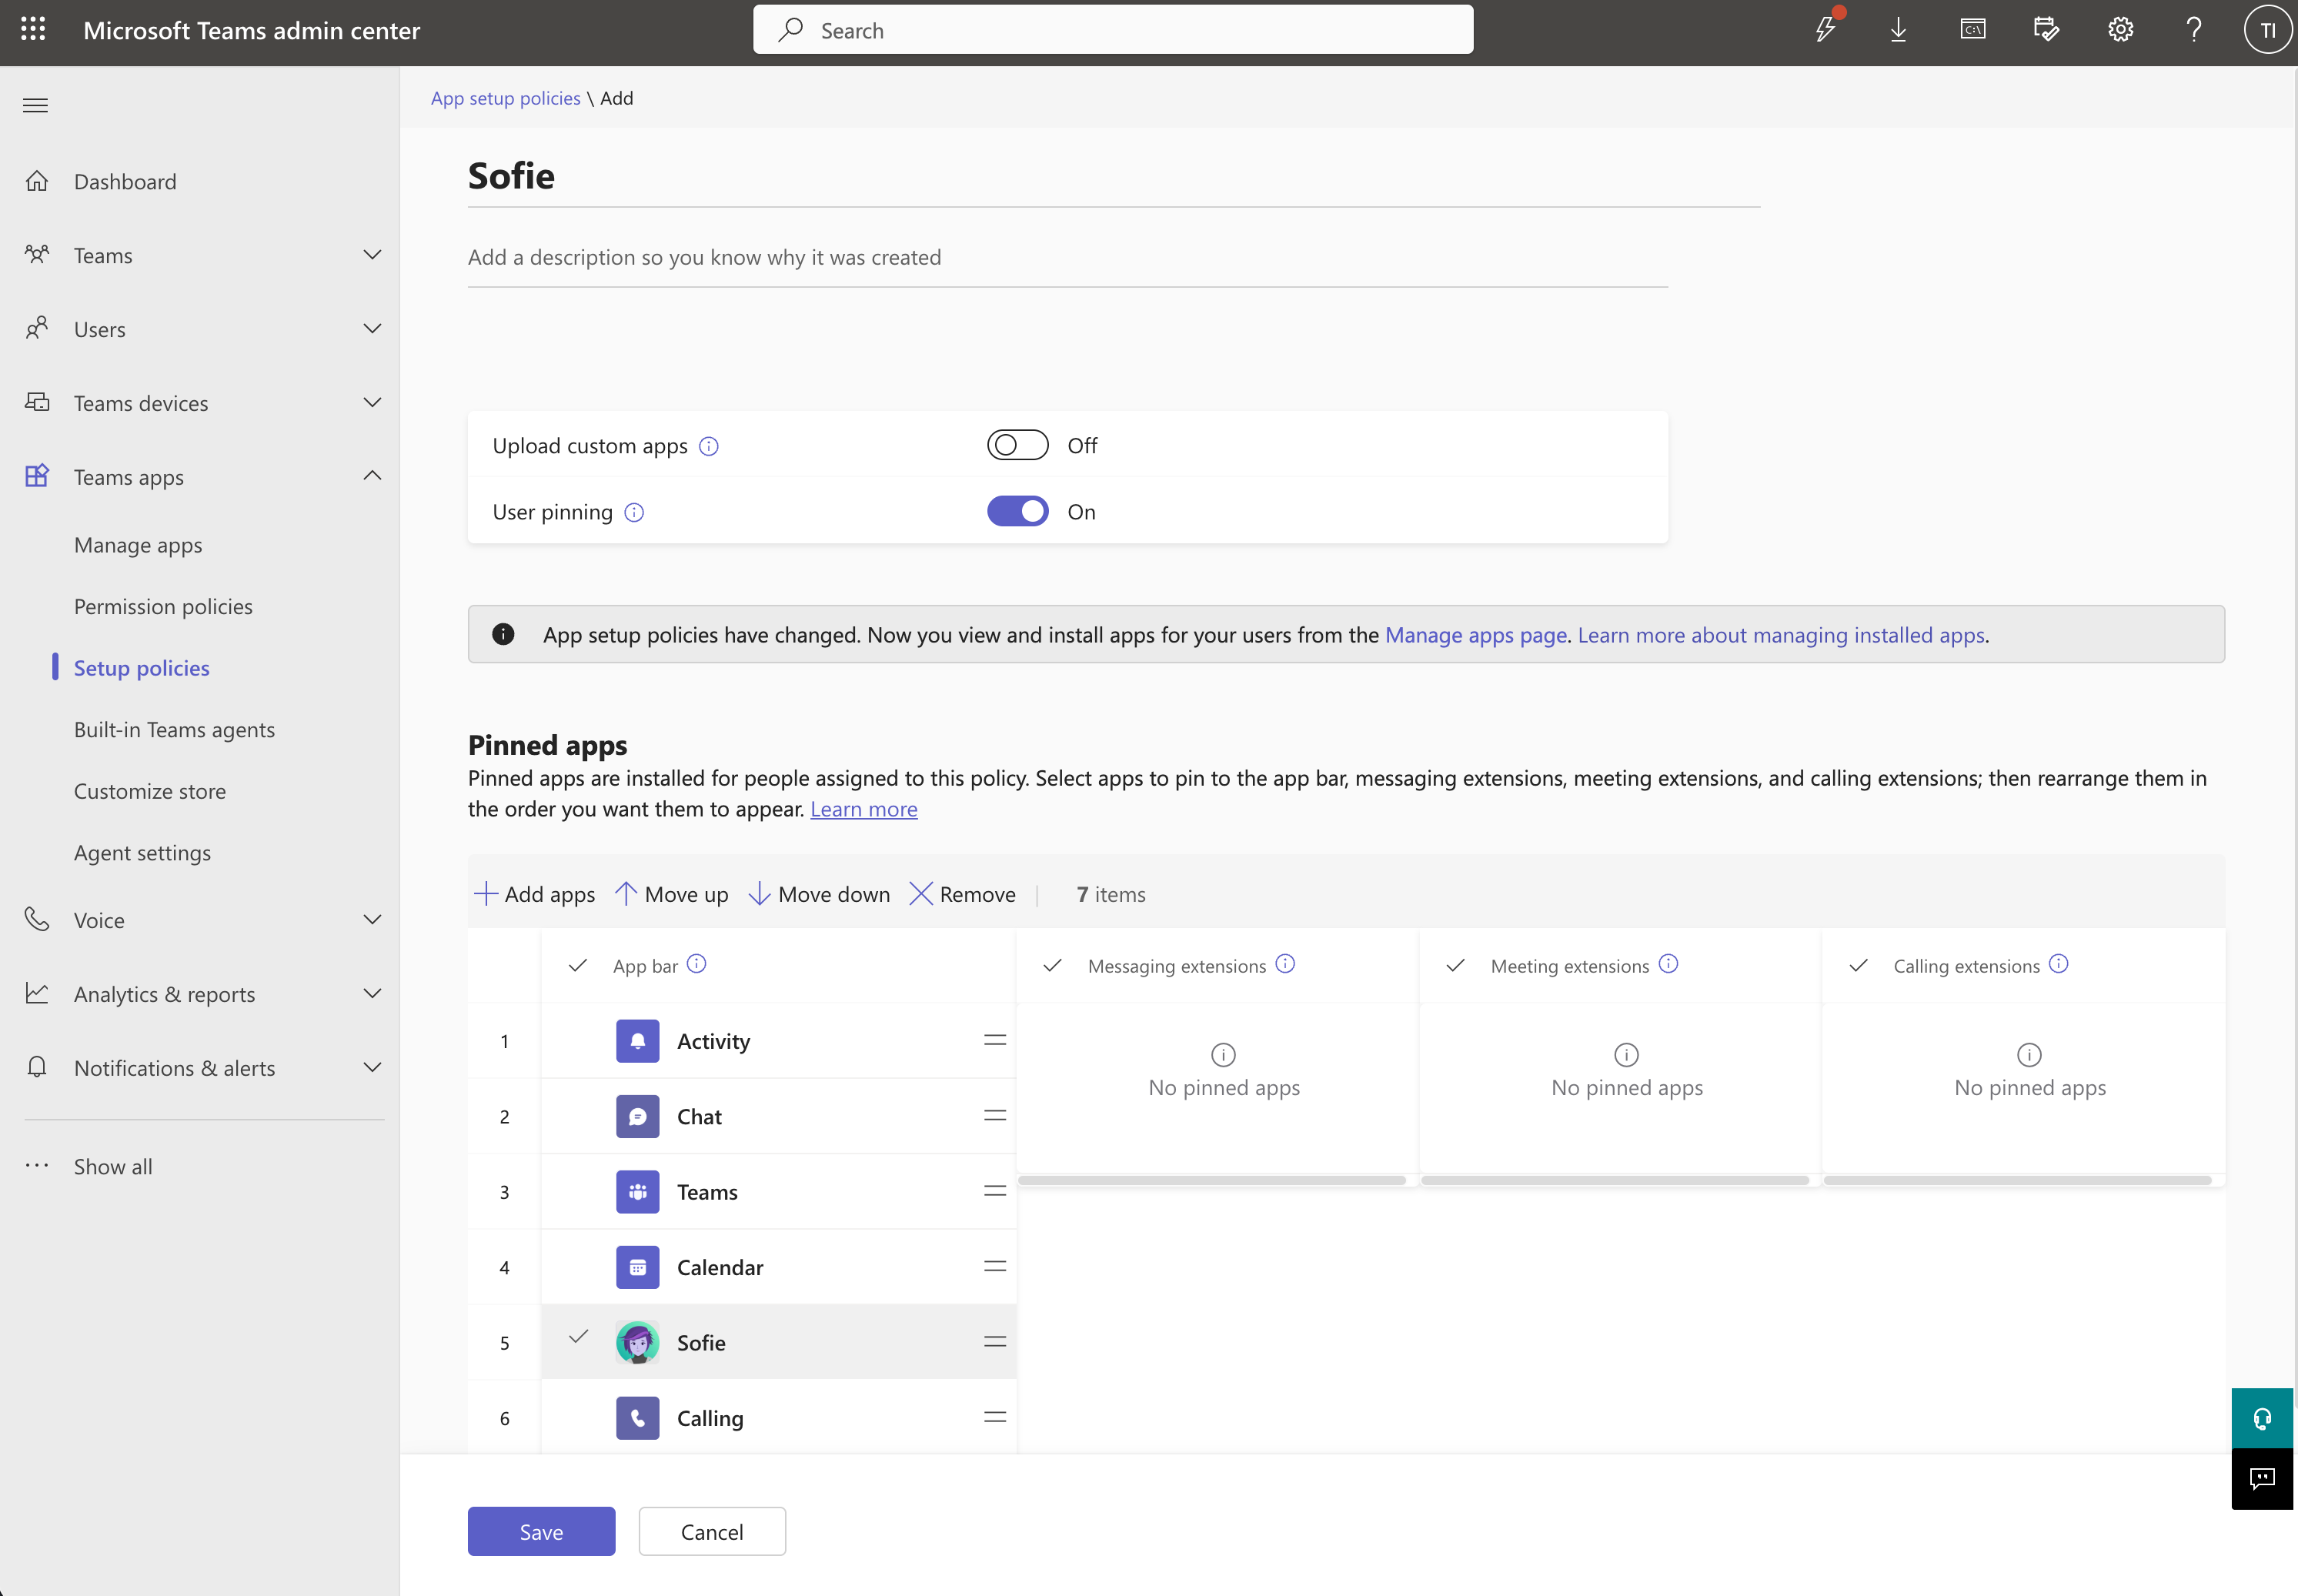Click App setup policies breadcrumb link

[x=505, y=98]
